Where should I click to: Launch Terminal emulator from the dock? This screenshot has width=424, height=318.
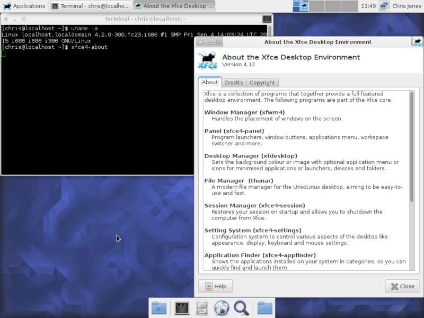[182, 308]
